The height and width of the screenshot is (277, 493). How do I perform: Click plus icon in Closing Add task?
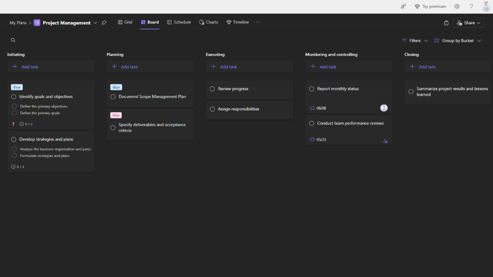click(412, 67)
